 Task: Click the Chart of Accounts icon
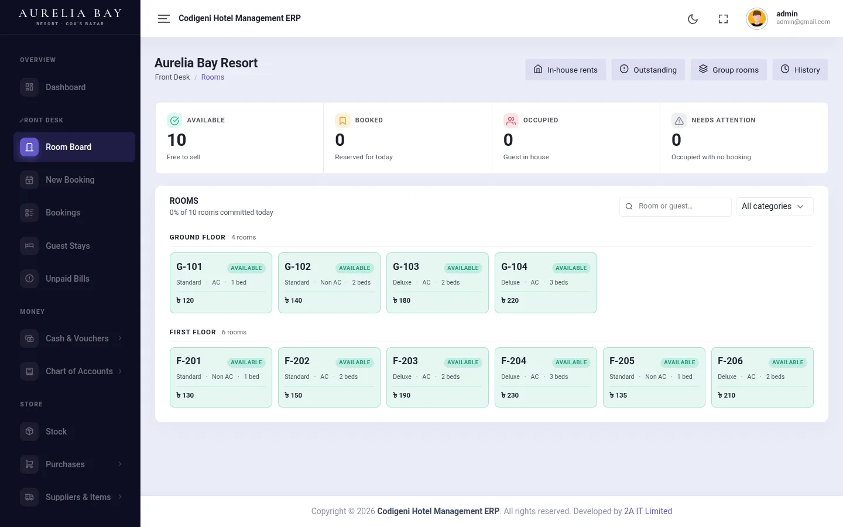(29, 371)
